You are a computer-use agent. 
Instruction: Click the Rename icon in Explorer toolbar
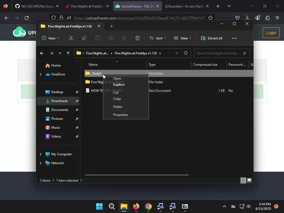(111, 38)
